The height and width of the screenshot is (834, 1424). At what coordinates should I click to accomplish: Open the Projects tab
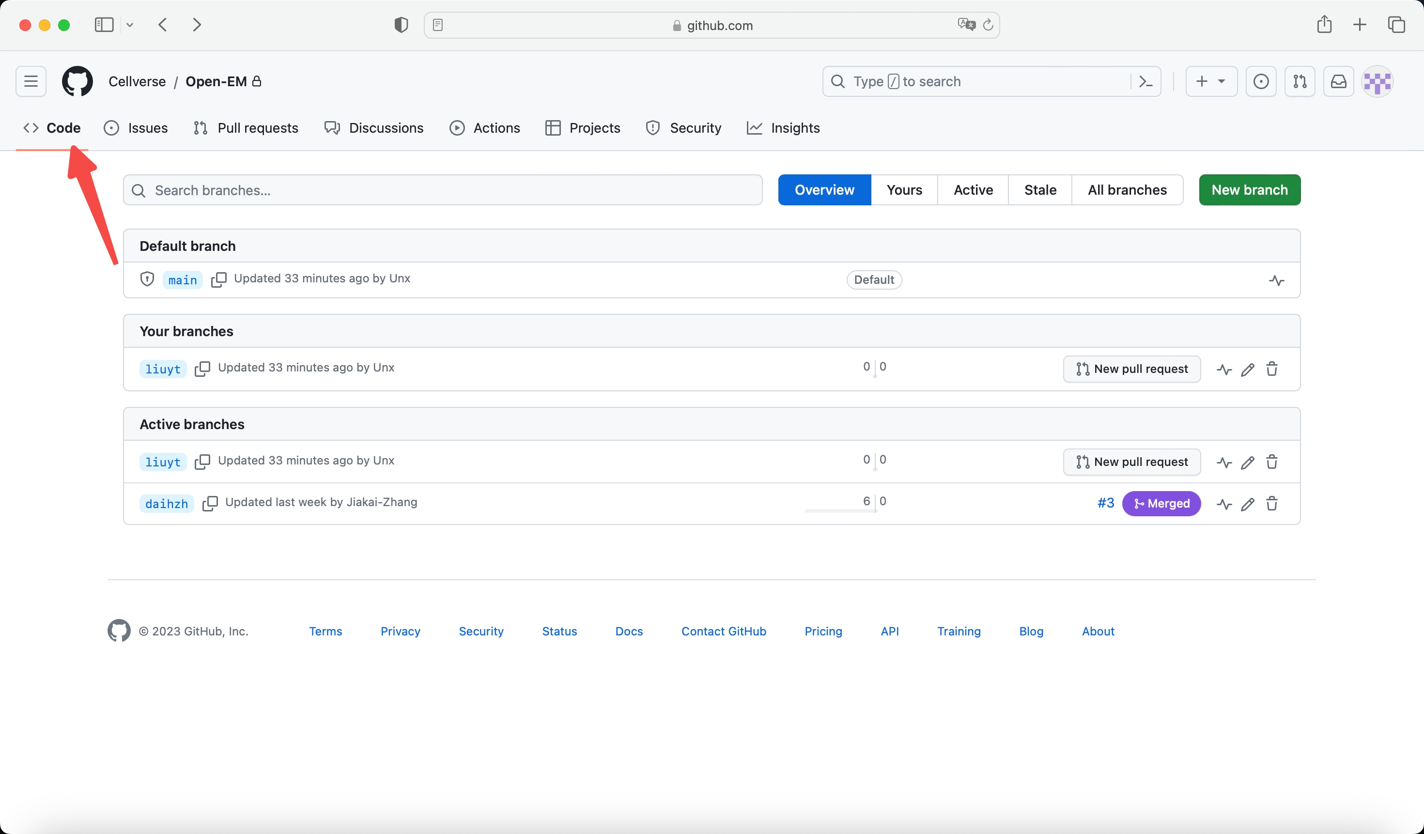pos(583,128)
